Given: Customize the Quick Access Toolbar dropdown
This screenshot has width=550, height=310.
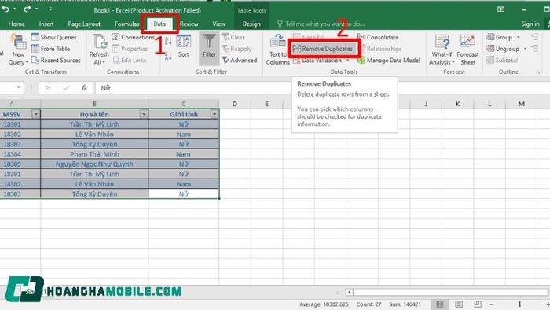Looking at the screenshot, I should click(x=50, y=9).
